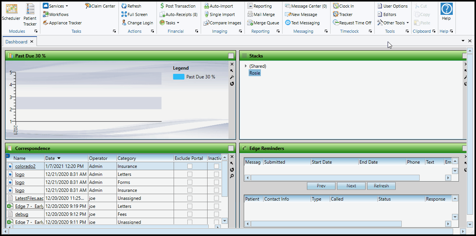Click the Clock In icon

coord(336,6)
